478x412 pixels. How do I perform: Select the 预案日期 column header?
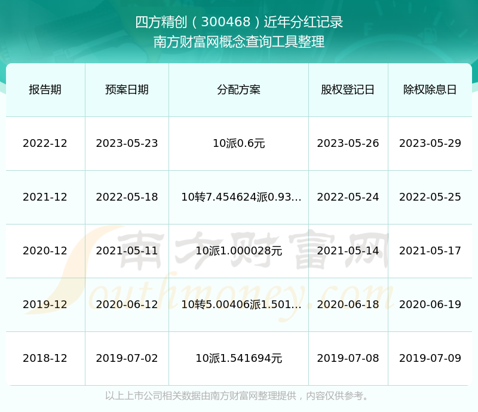[127, 90]
